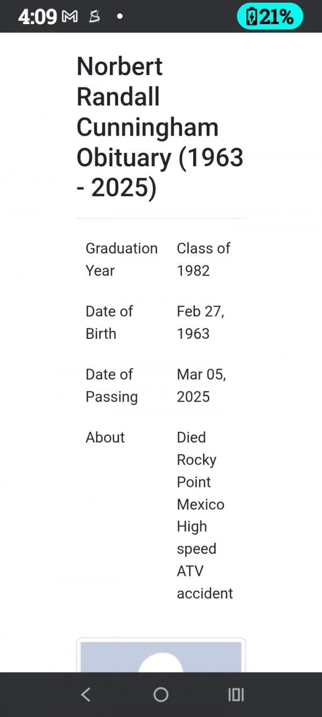
Task: Tap the "Graduation Year" label
Action: click(x=121, y=259)
